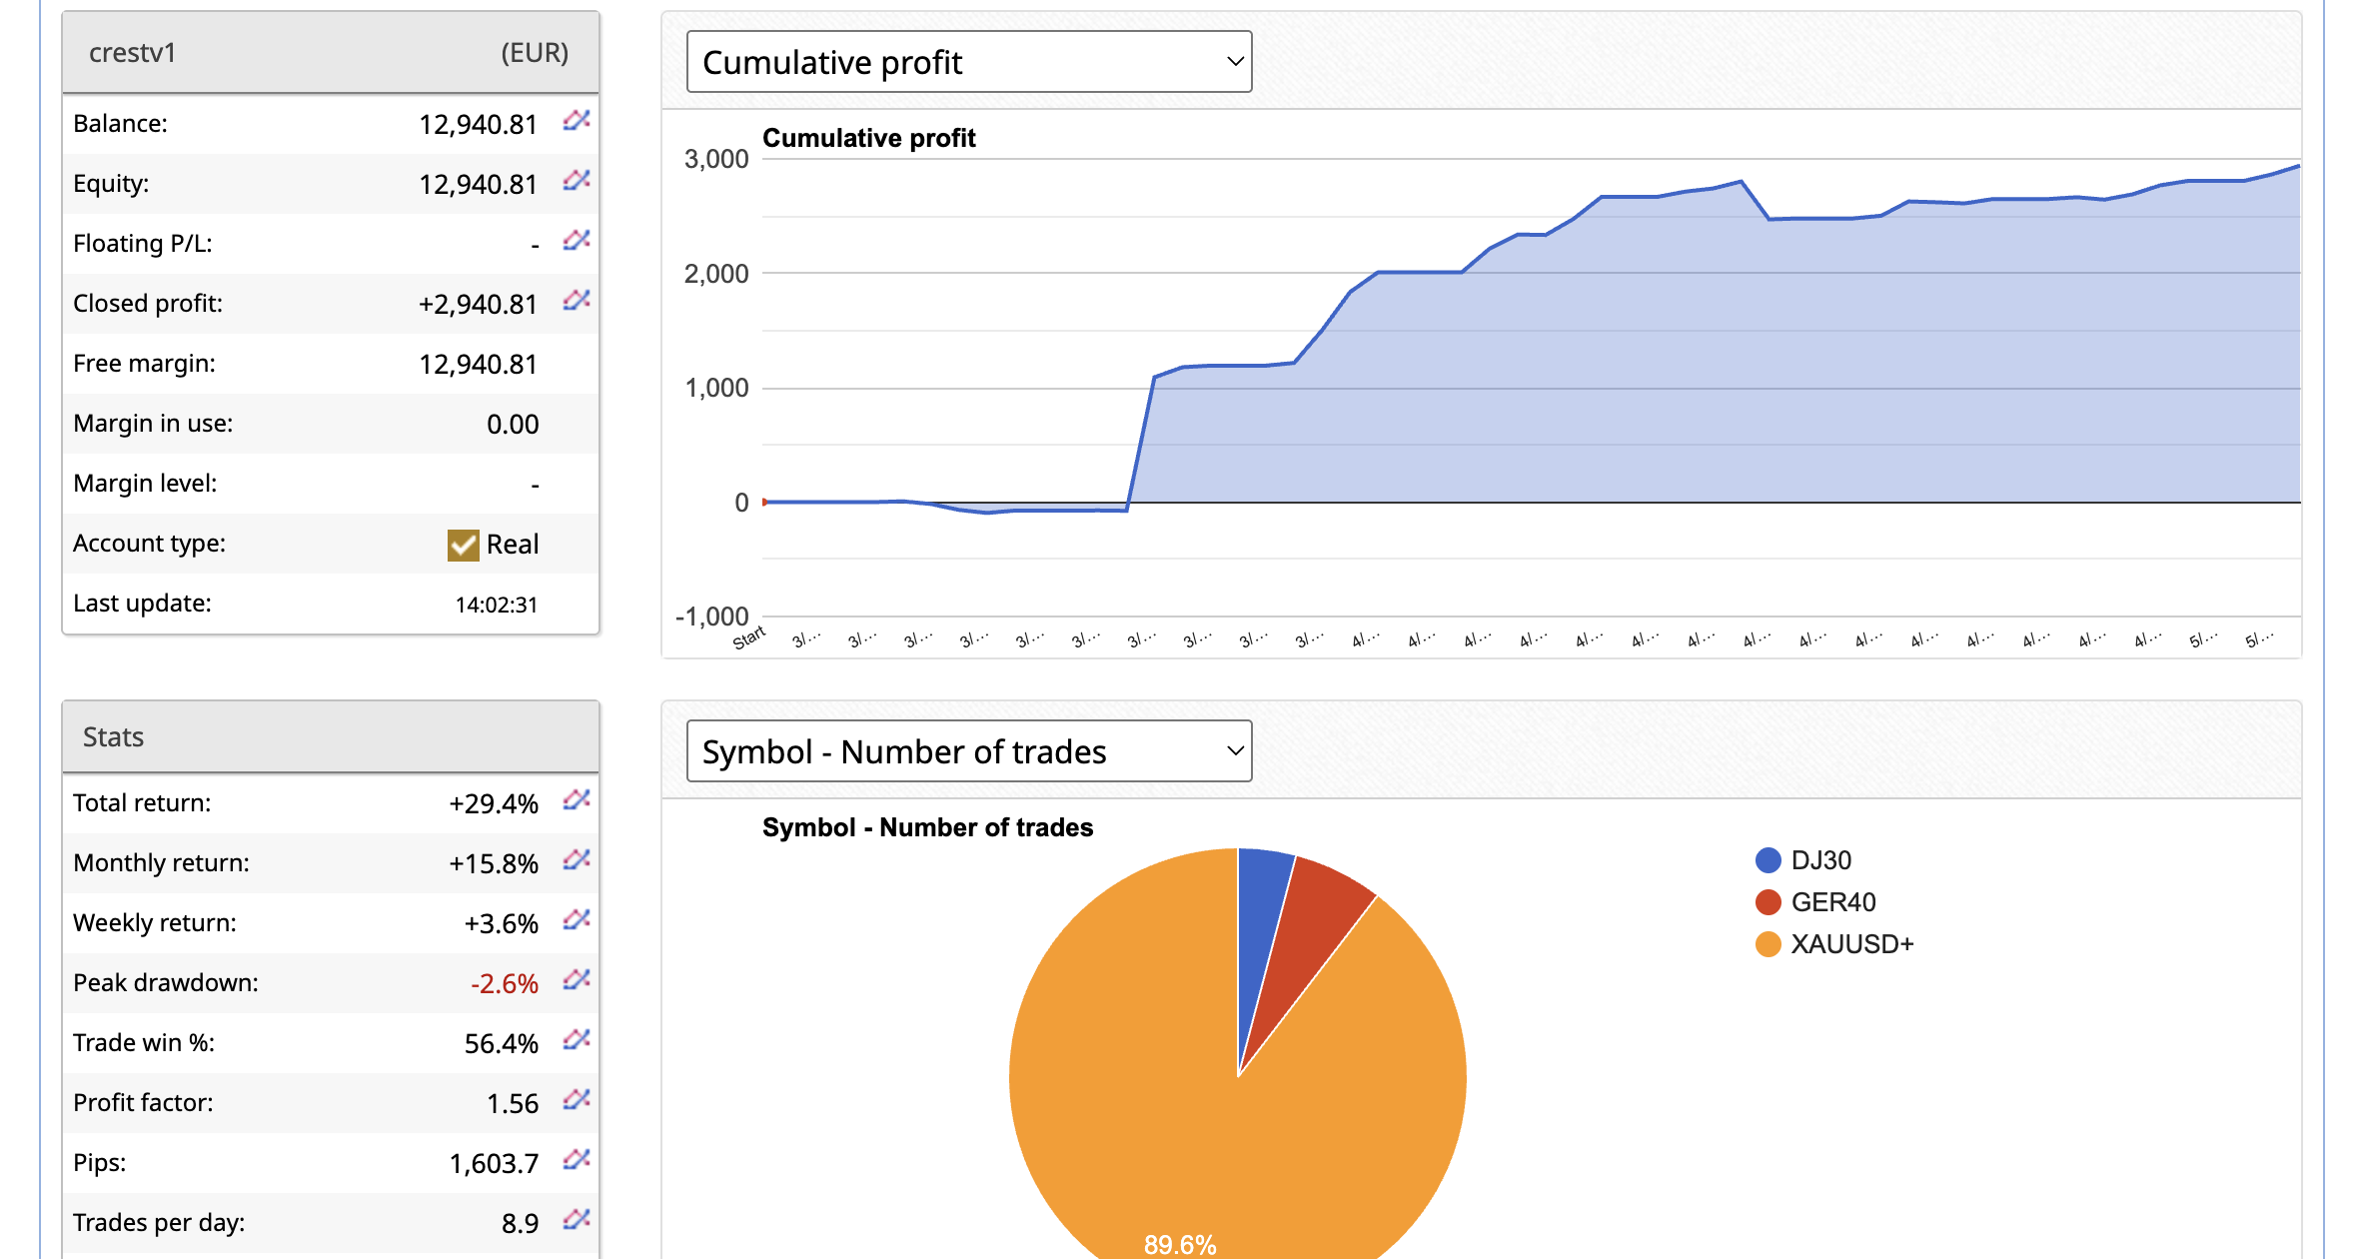This screenshot has width=2356, height=1259.
Task: Select the DJ30 legend color dot
Action: click(x=1767, y=860)
